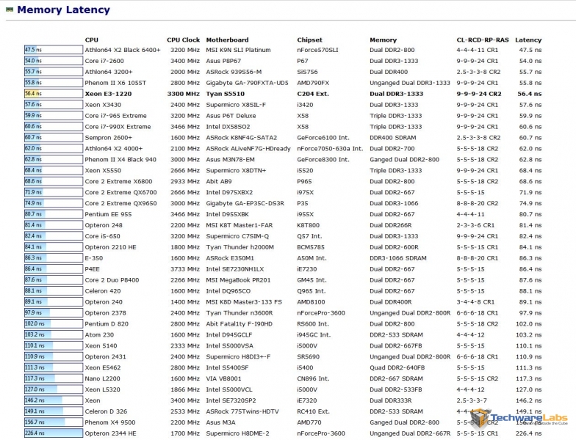
Task: Click the 226.4 ns bar for Opteron 2344 HE
Action: click(x=53, y=433)
